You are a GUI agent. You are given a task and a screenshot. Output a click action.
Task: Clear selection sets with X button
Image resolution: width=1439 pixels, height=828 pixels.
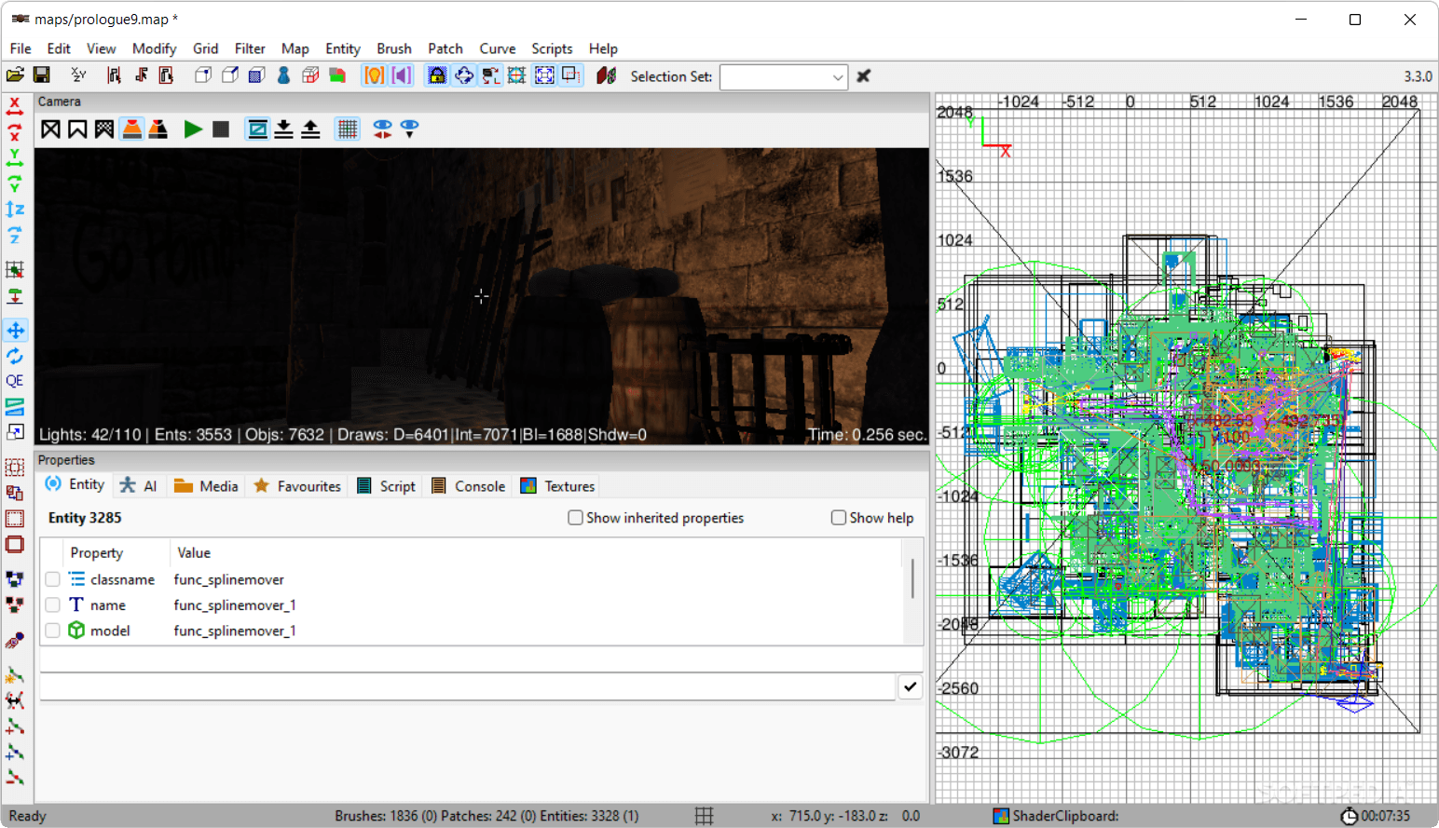pos(864,76)
